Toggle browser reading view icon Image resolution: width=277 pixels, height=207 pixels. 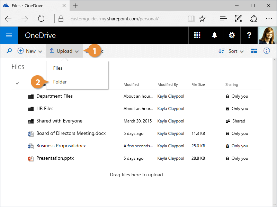pos(191,19)
